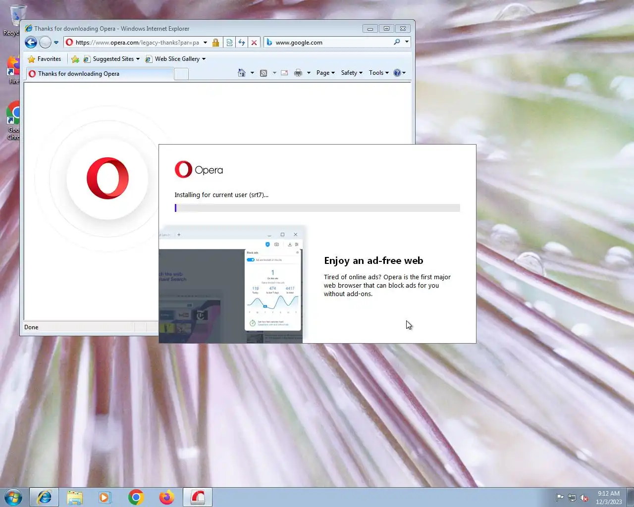The image size is (634, 507).
Task: Click Internet Explorer on the taskbar
Action: tap(44, 497)
